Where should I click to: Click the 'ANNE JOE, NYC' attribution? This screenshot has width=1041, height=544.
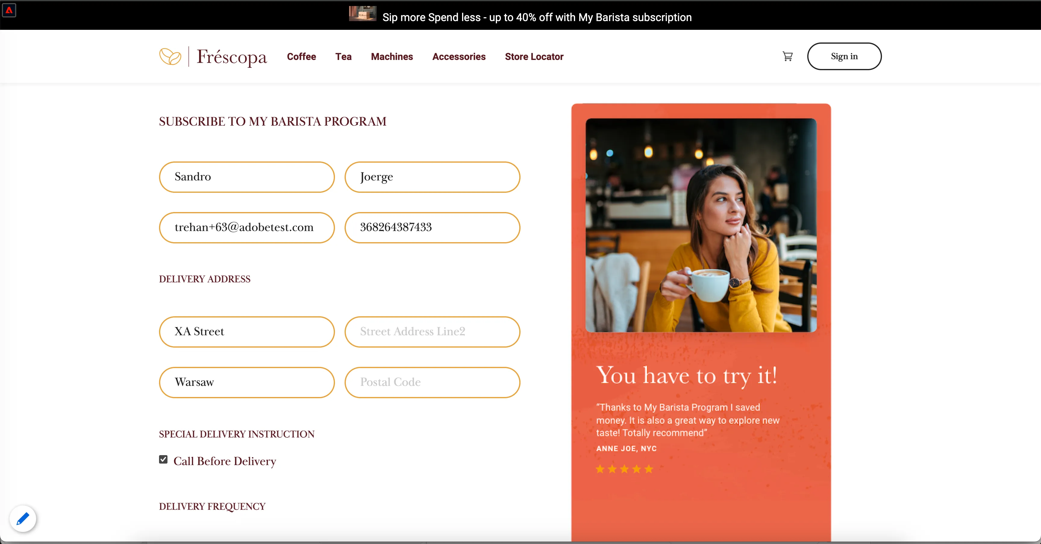(x=627, y=449)
